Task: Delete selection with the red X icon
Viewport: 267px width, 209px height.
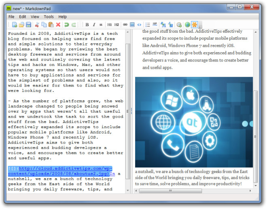Action: pos(58,25)
